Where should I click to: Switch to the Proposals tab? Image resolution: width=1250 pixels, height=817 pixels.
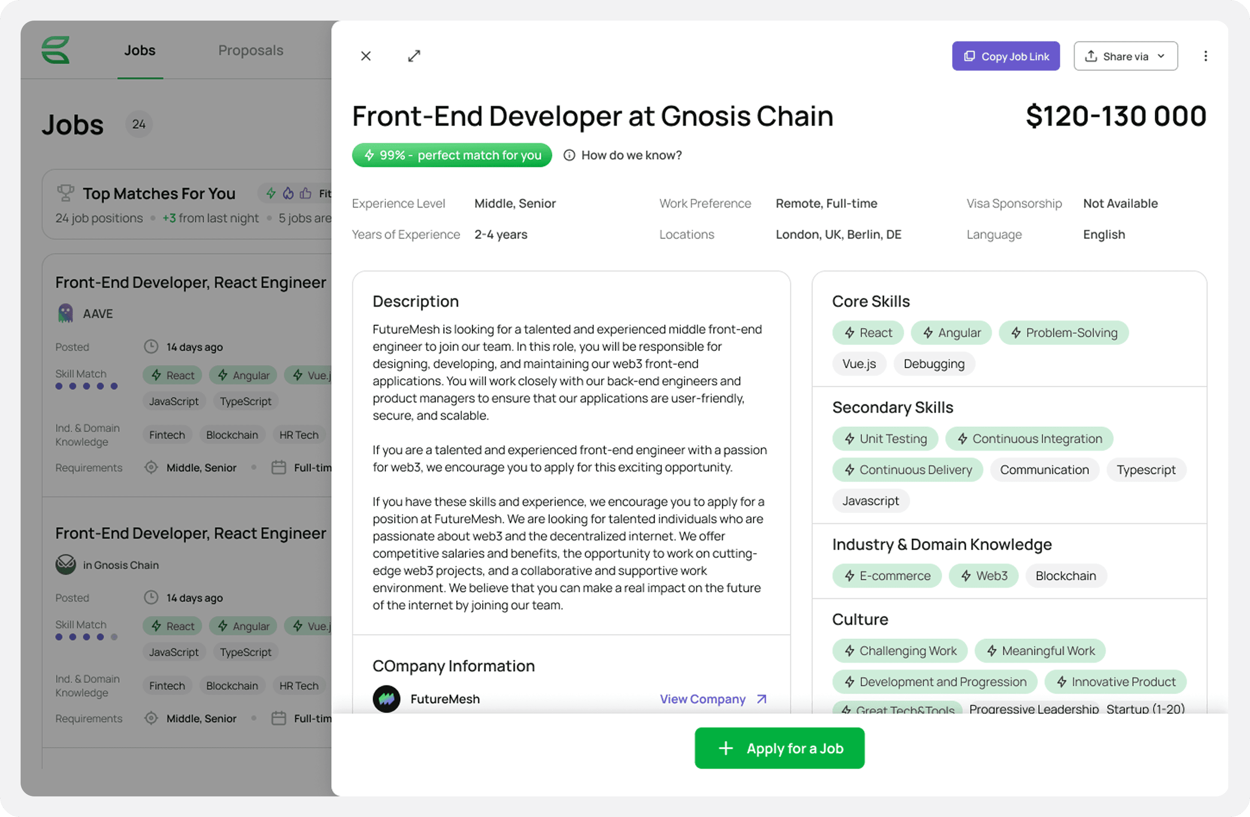pos(251,50)
